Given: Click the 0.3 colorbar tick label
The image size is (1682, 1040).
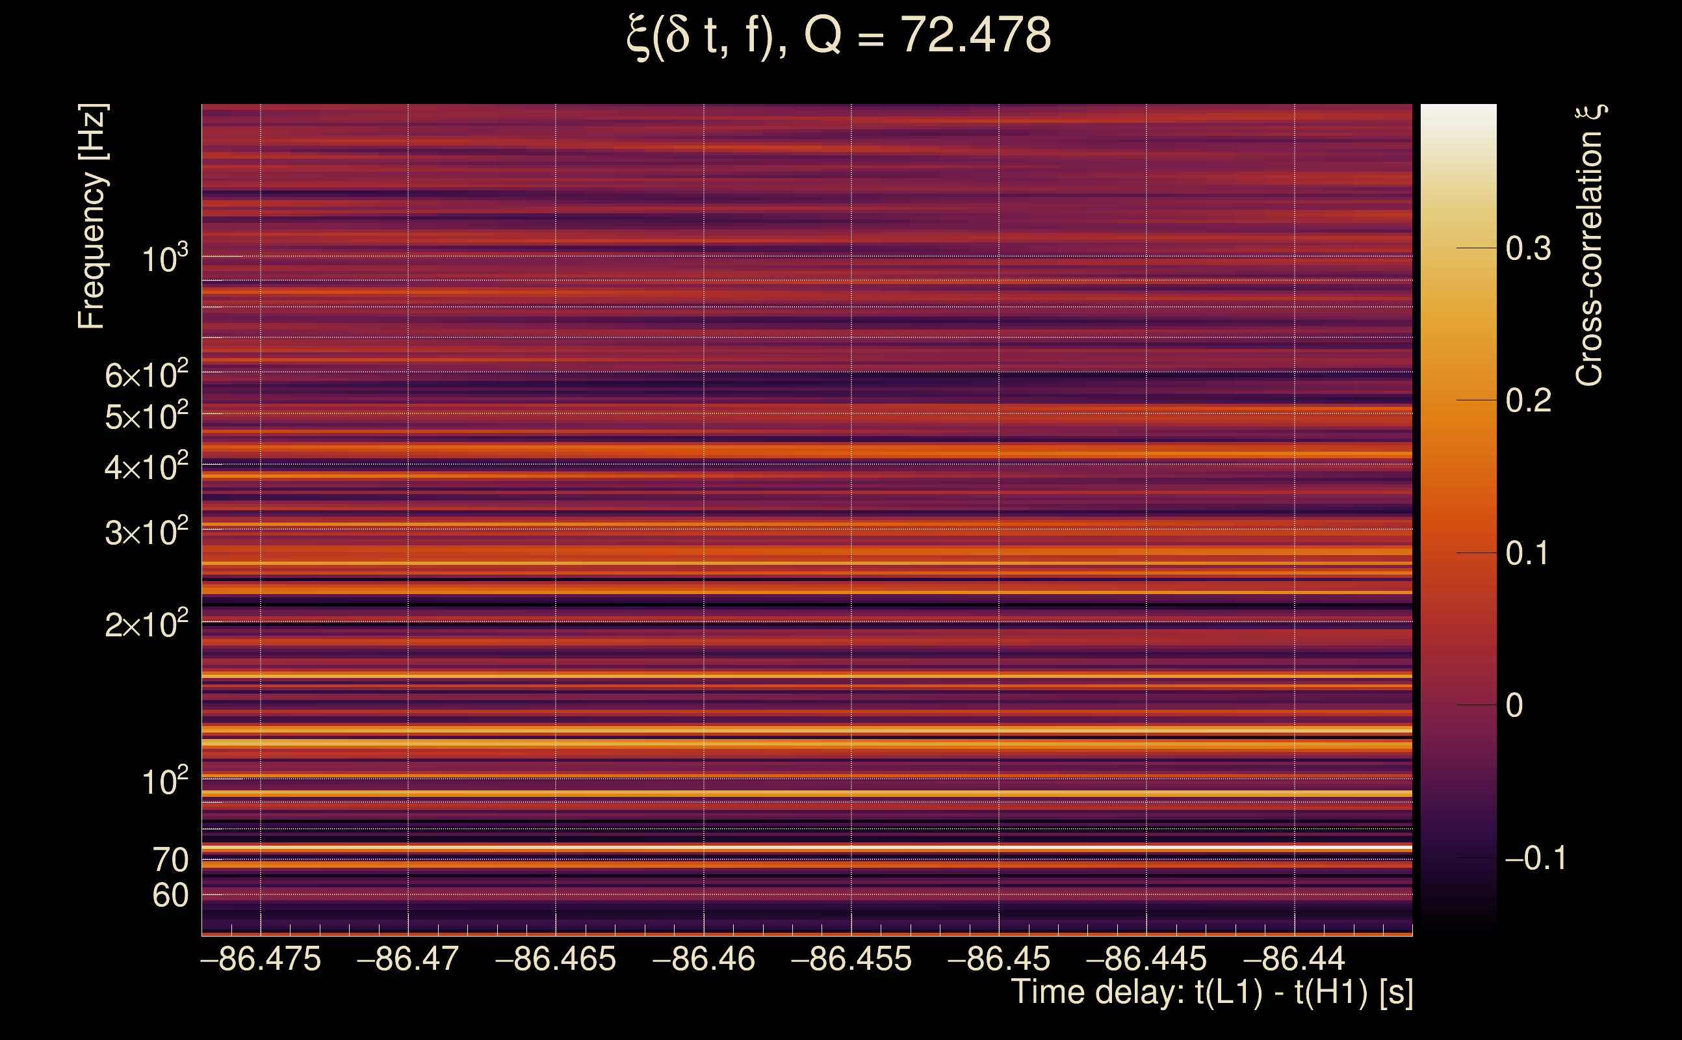Looking at the screenshot, I should pyautogui.click(x=1528, y=248).
